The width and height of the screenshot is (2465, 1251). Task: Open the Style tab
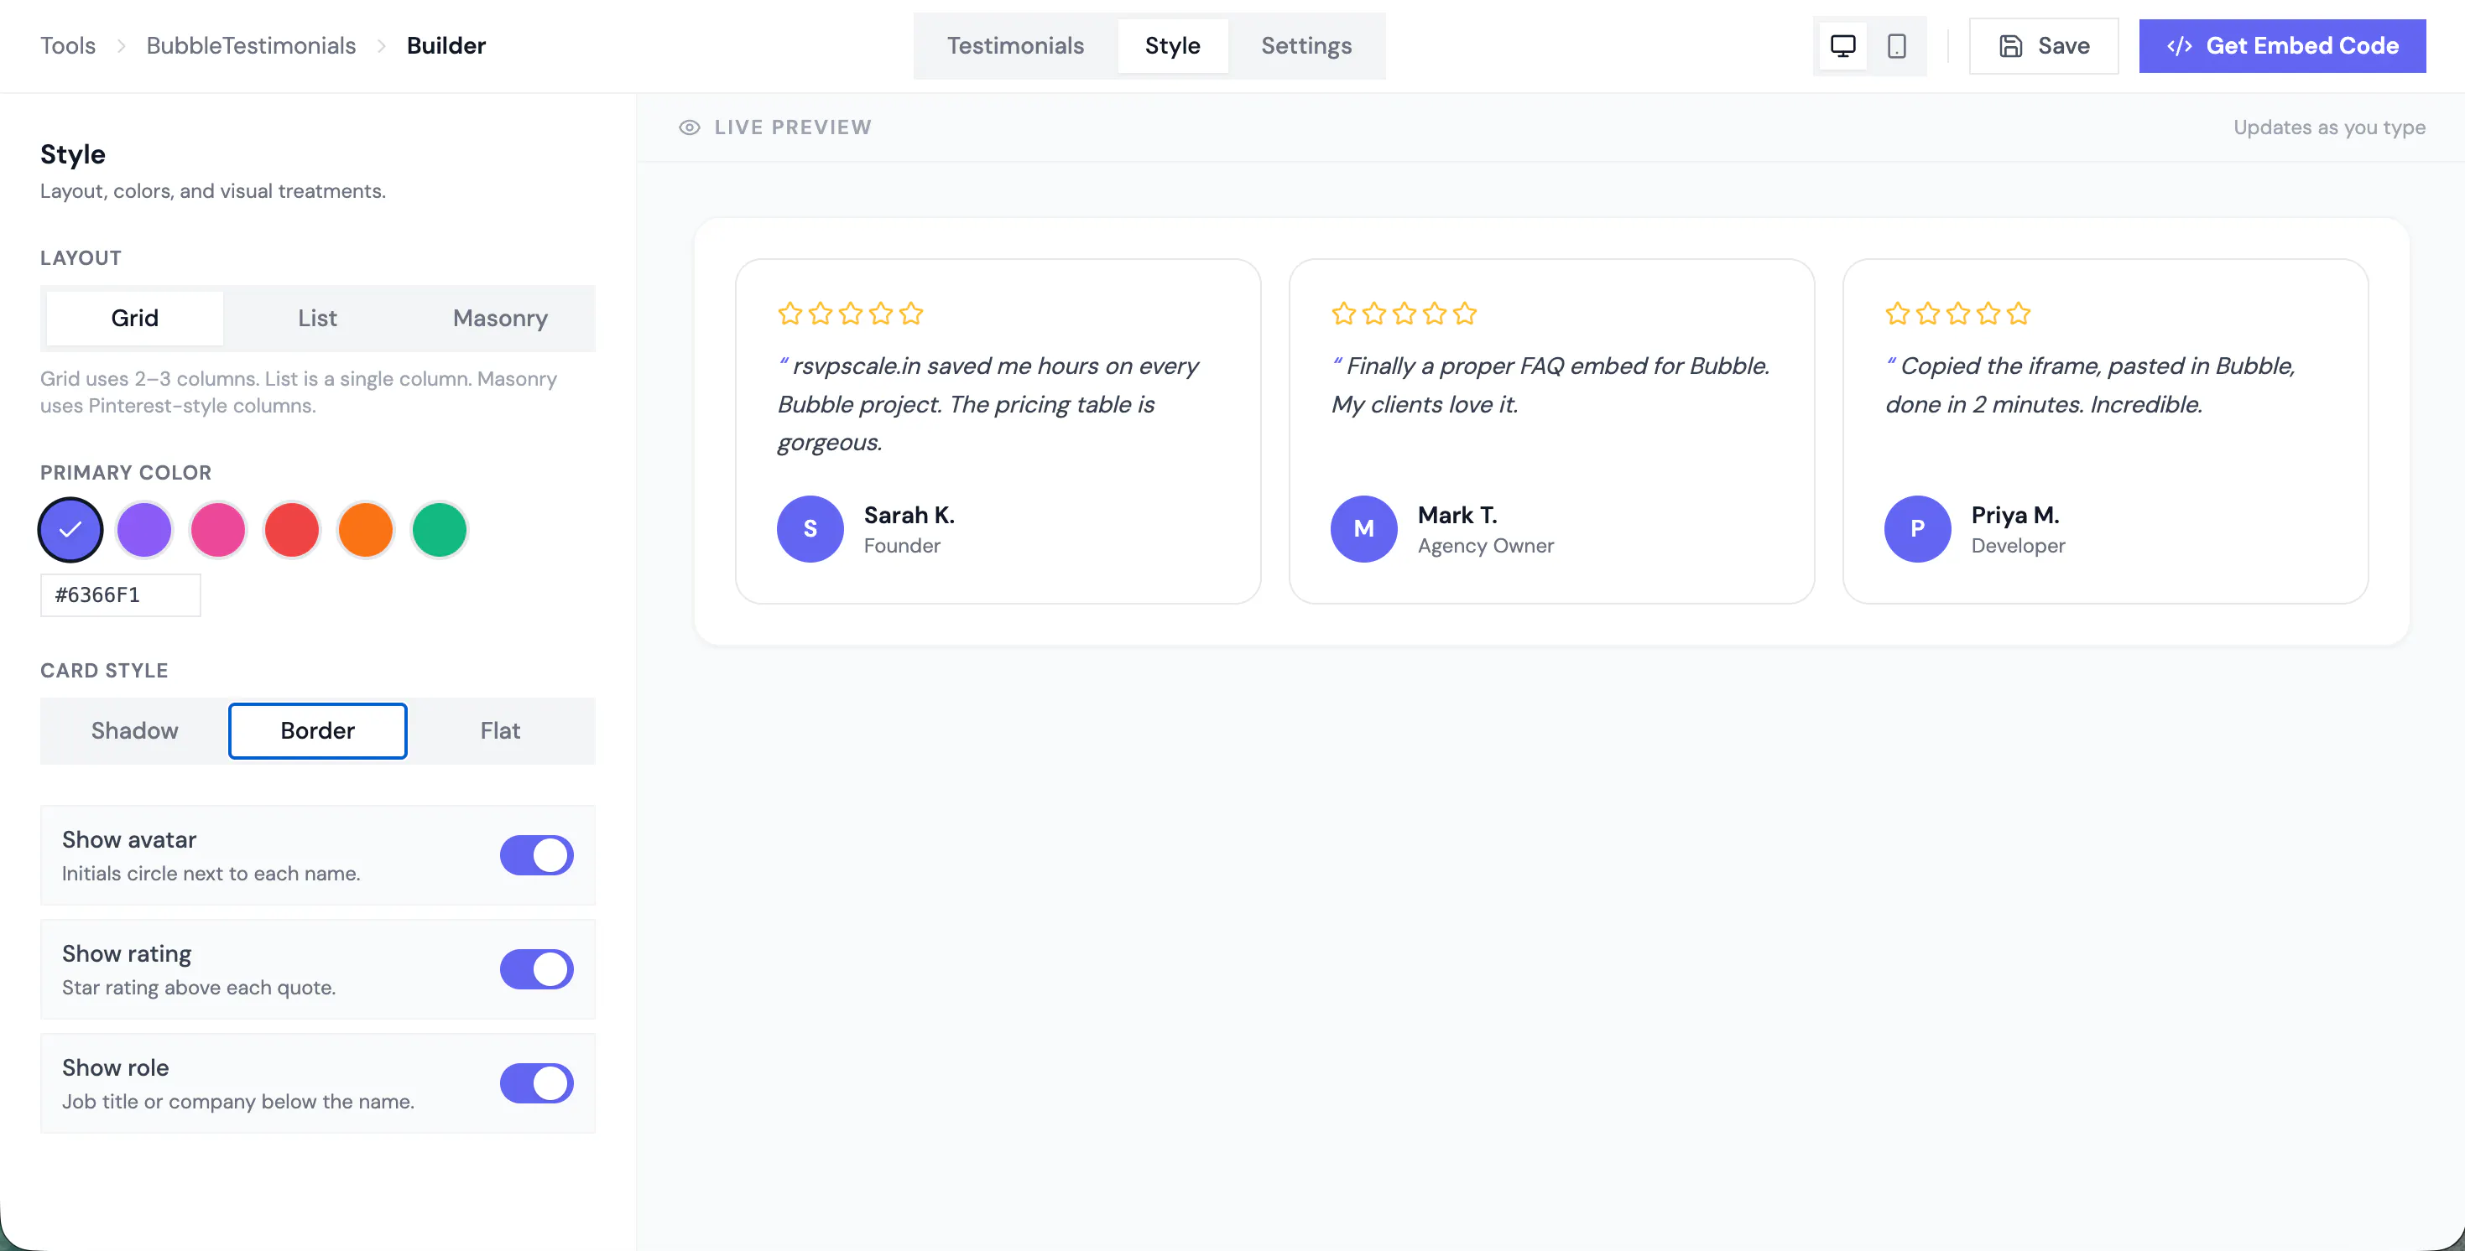coord(1172,46)
